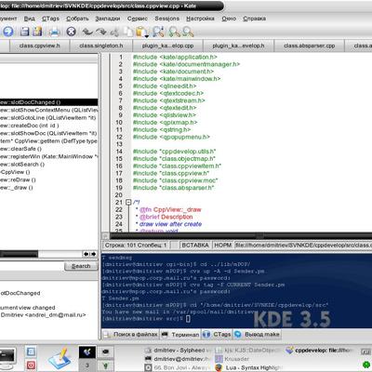Image resolution: width=372 pixels, height=372 pixels.
Task: Click the first green-arrow magnifier search icon
Action: point(174,32)
